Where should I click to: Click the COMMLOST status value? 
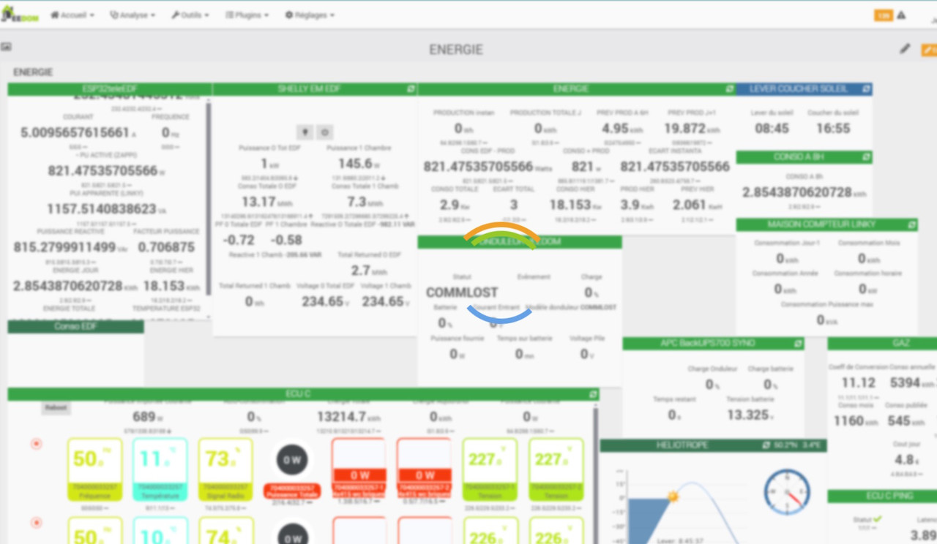[463, 292]
